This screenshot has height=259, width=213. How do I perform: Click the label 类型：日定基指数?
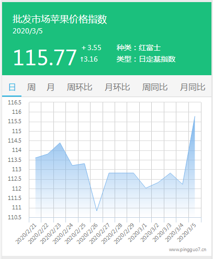tap(146, 59)
